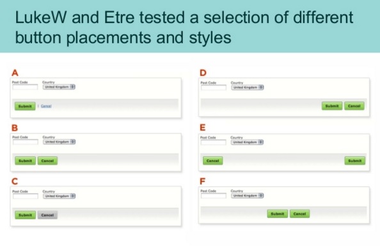Focus Post Code field in form A
The width and height of the screenshot is (380, 248).
[25, 87]
